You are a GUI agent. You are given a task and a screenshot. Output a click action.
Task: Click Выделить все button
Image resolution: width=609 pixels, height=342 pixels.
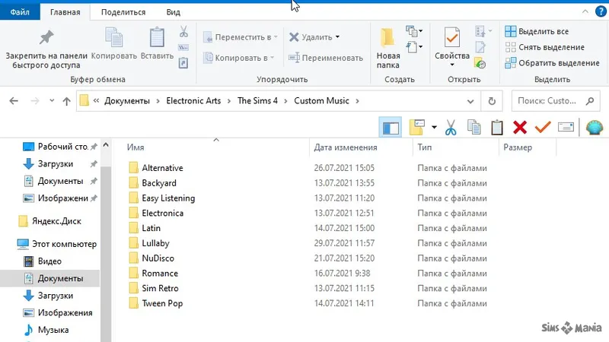537,31
